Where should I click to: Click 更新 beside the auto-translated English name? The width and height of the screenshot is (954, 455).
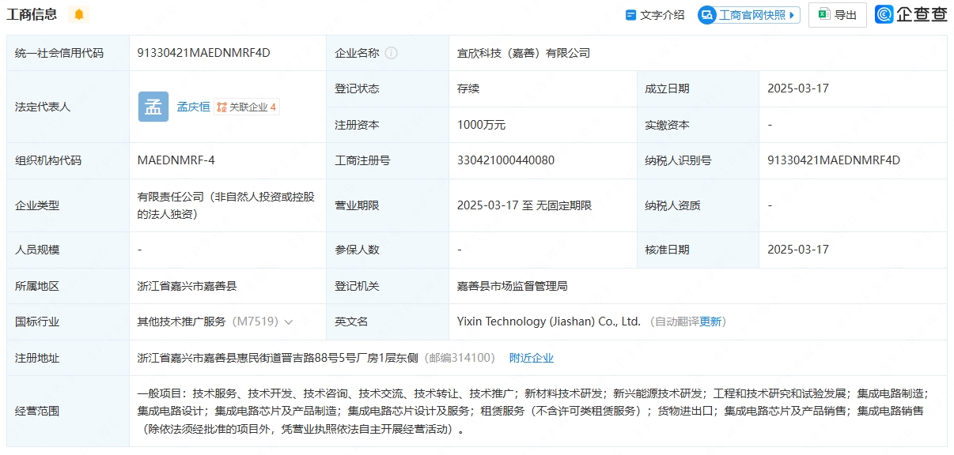[710, 322]
